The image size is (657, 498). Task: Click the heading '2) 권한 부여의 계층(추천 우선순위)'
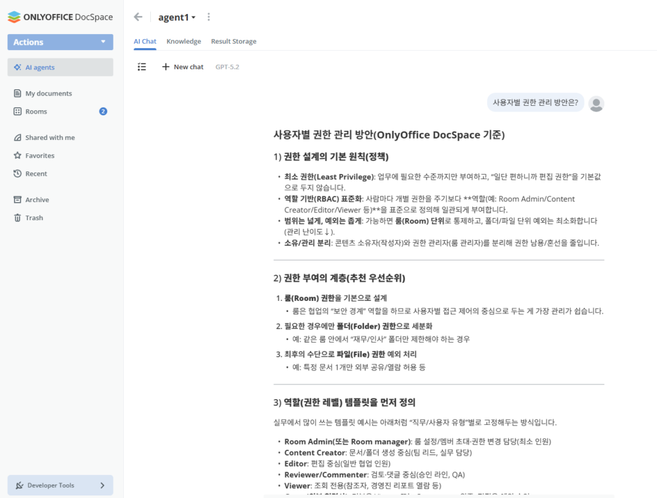click(339, 278)
